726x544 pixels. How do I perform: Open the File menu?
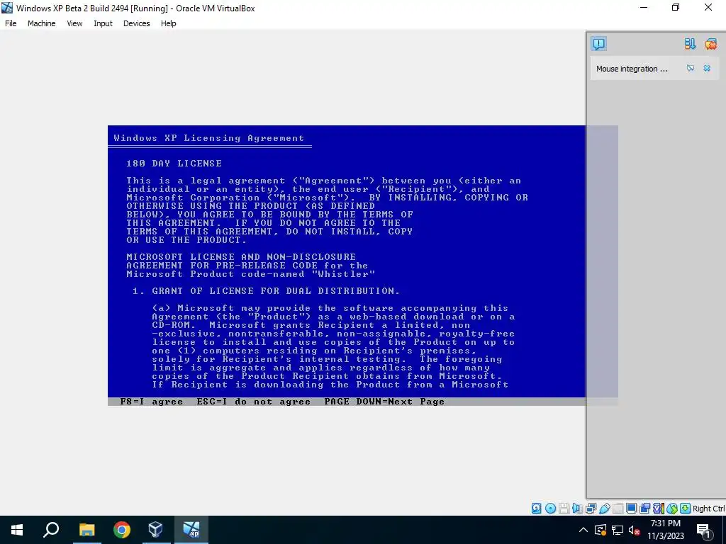(11, 23)
